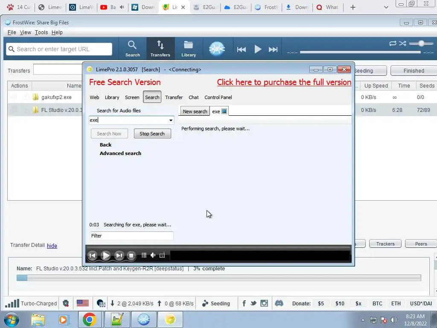
Task: Adjust FrostWire volume slider
Action: (421, 43)
